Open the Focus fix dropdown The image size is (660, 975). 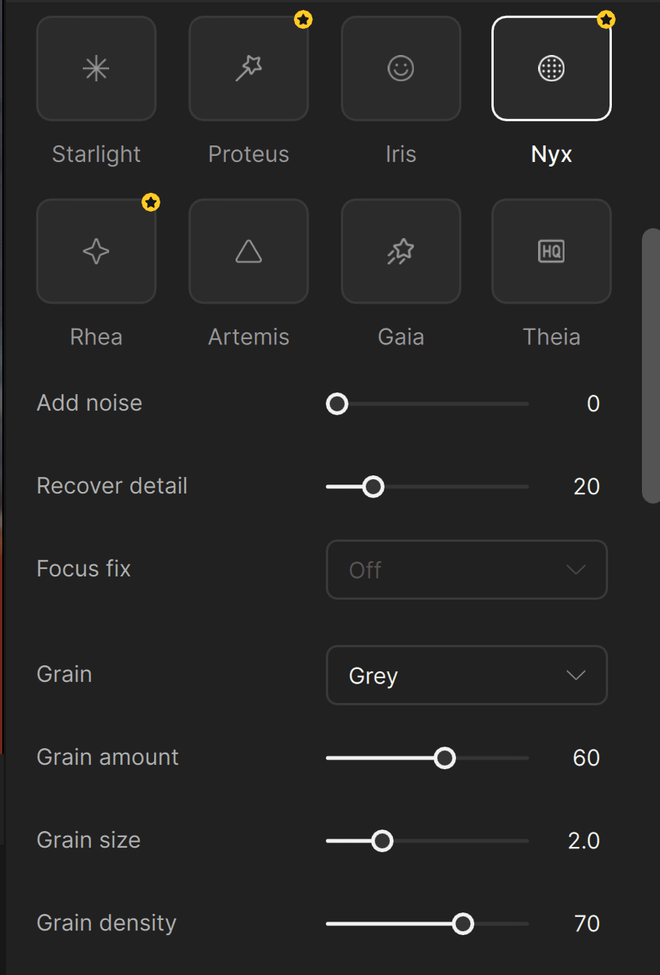click(467, 570)
